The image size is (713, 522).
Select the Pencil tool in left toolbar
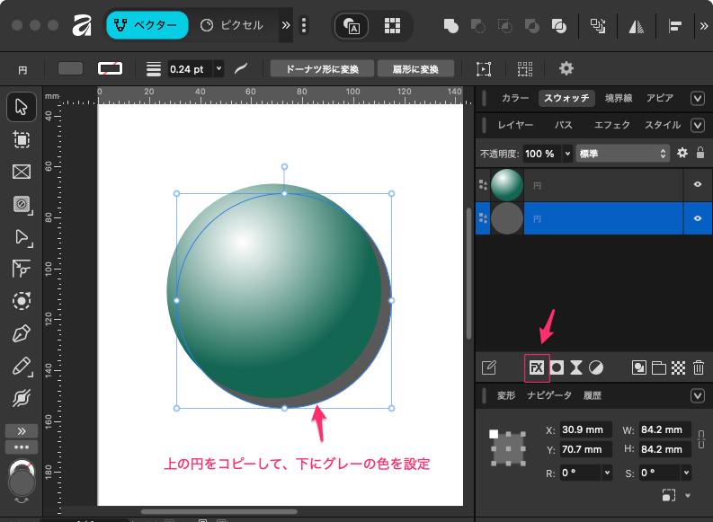(22, 366)
